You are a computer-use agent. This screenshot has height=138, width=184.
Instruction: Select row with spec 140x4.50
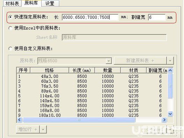point(92,101)
